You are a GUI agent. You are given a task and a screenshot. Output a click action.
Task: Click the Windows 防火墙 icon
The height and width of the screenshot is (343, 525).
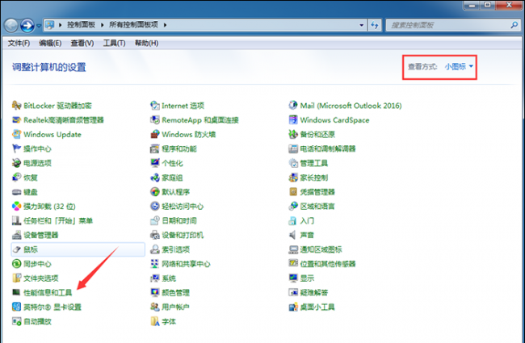155,134
